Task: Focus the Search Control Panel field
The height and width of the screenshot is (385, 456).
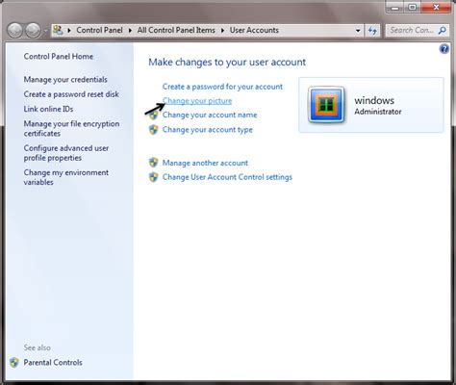Action: pyautogui.click(x=412, y=31)
